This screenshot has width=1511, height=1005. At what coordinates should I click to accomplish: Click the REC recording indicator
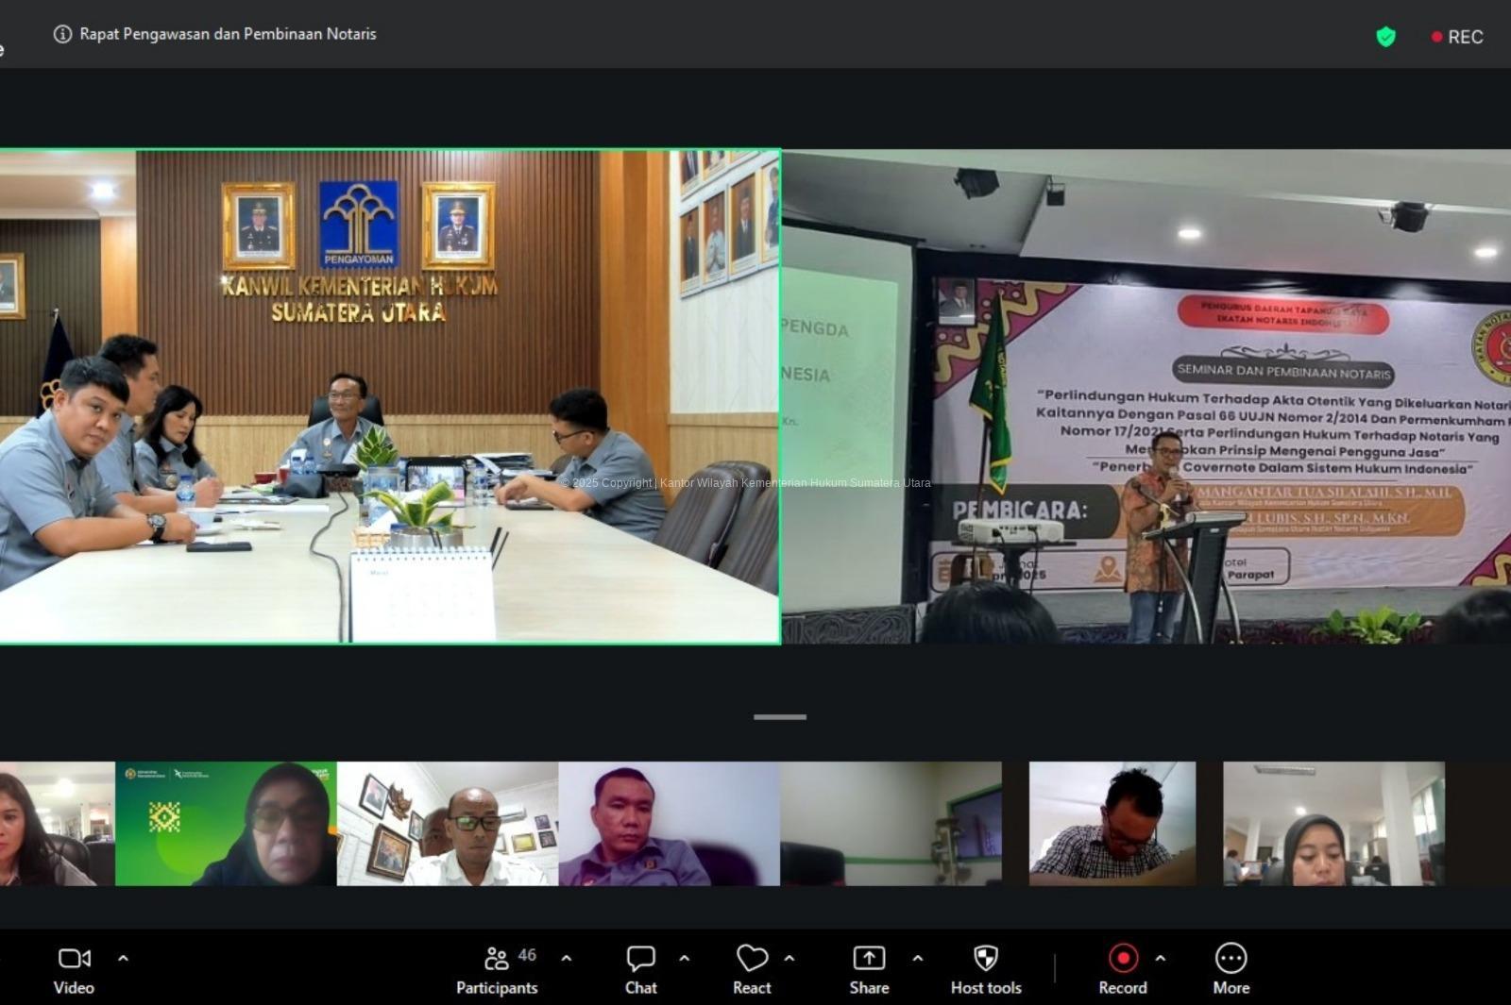pyautogui.click(x=1457, y=37)
